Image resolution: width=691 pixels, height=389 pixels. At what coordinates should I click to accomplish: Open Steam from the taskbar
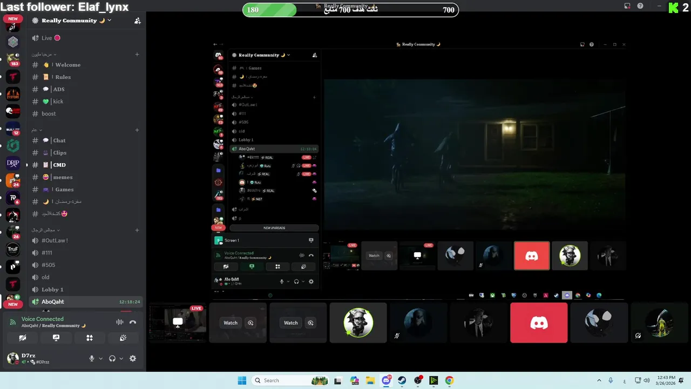tap(402, 380)
